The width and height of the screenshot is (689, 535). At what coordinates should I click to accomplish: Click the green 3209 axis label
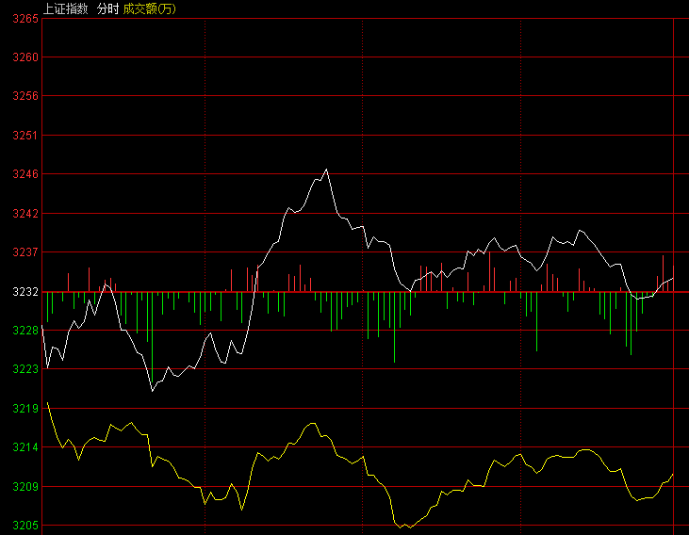click(25, 487)
